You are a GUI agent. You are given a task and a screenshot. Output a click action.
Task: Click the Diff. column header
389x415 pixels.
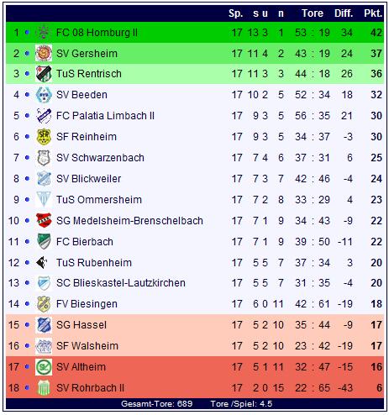coord(344,13)
